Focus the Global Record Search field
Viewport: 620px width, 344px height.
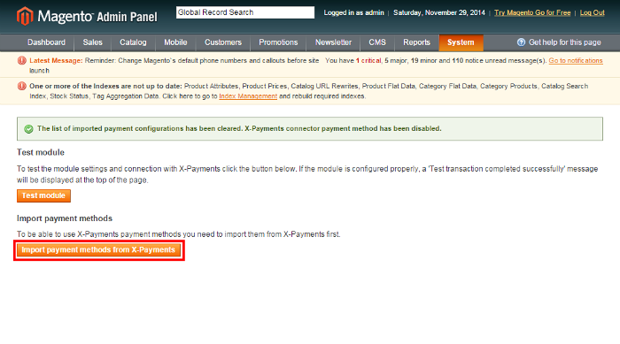(x=245, y=12)
